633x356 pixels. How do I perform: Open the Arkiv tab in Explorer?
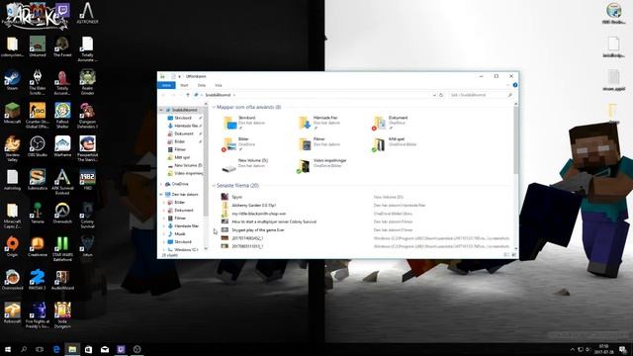166,85
